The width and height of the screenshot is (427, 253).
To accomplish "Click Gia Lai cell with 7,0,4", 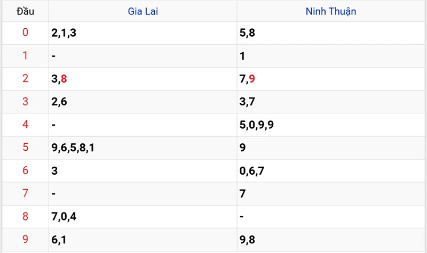I will (143, 217).
